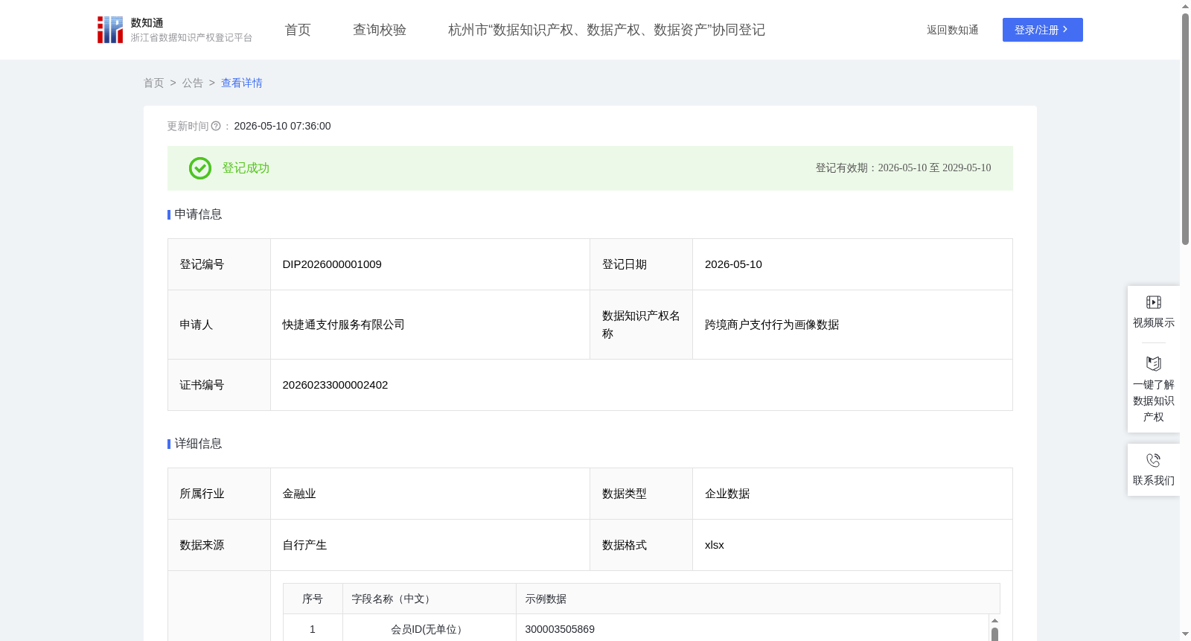The width and height of the screenshot is (1191, 641).
Task: Select the 企业数据 data type value
Action: point(727,494)
